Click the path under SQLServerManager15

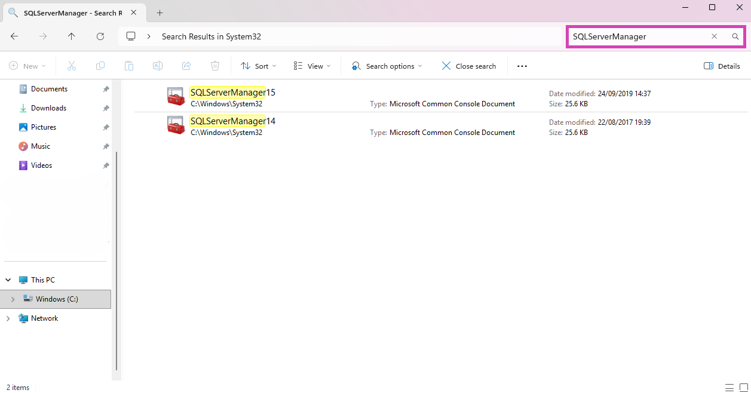point(226,104)
